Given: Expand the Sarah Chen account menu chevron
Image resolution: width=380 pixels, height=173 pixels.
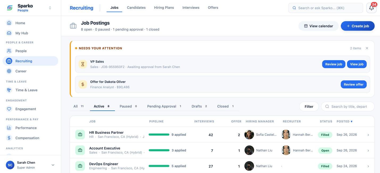Looking at the screenshot, I should pyautogui.click(x=53, y=165).
